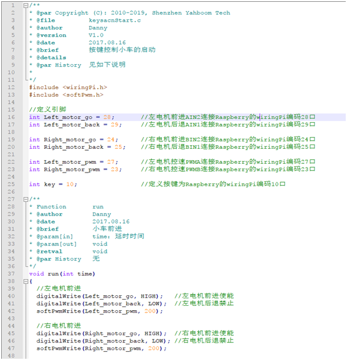Place cursor on Left_motor_go declaration value 28

tap(107, 117)
